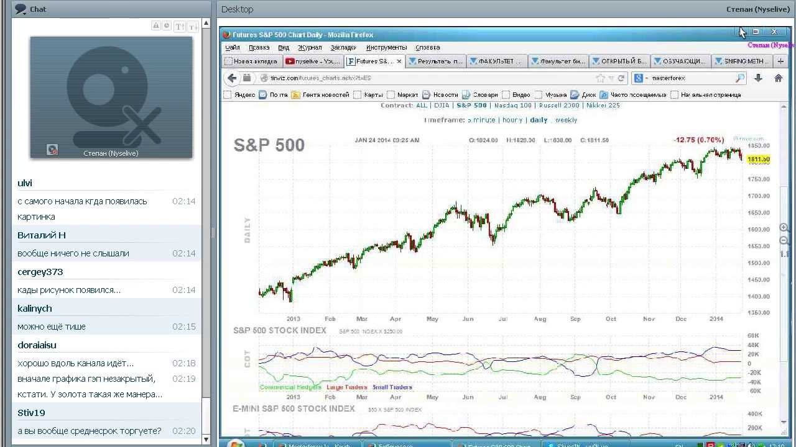796x447 pixels.
Task: Open the Словари bookmark
Action: 480,95
